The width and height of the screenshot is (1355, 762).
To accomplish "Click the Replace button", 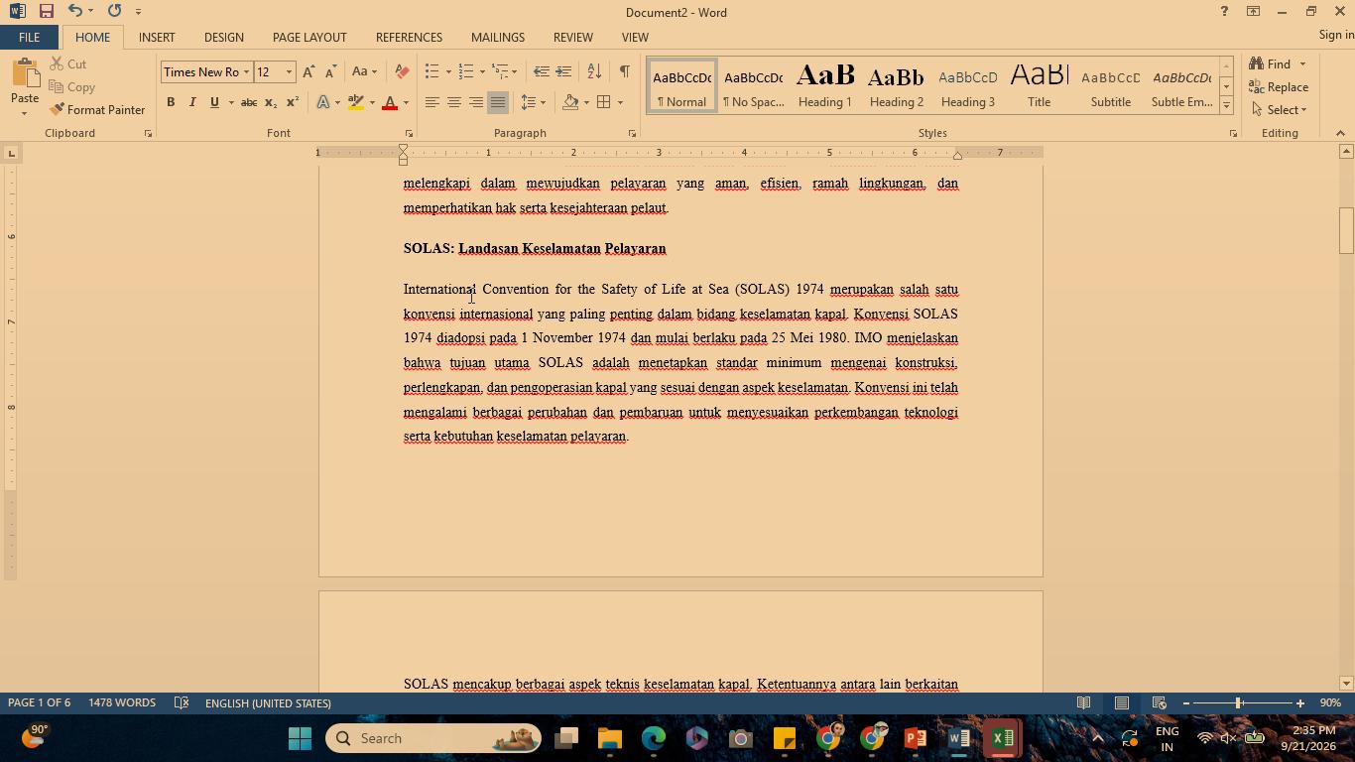I will [1280, 87].
